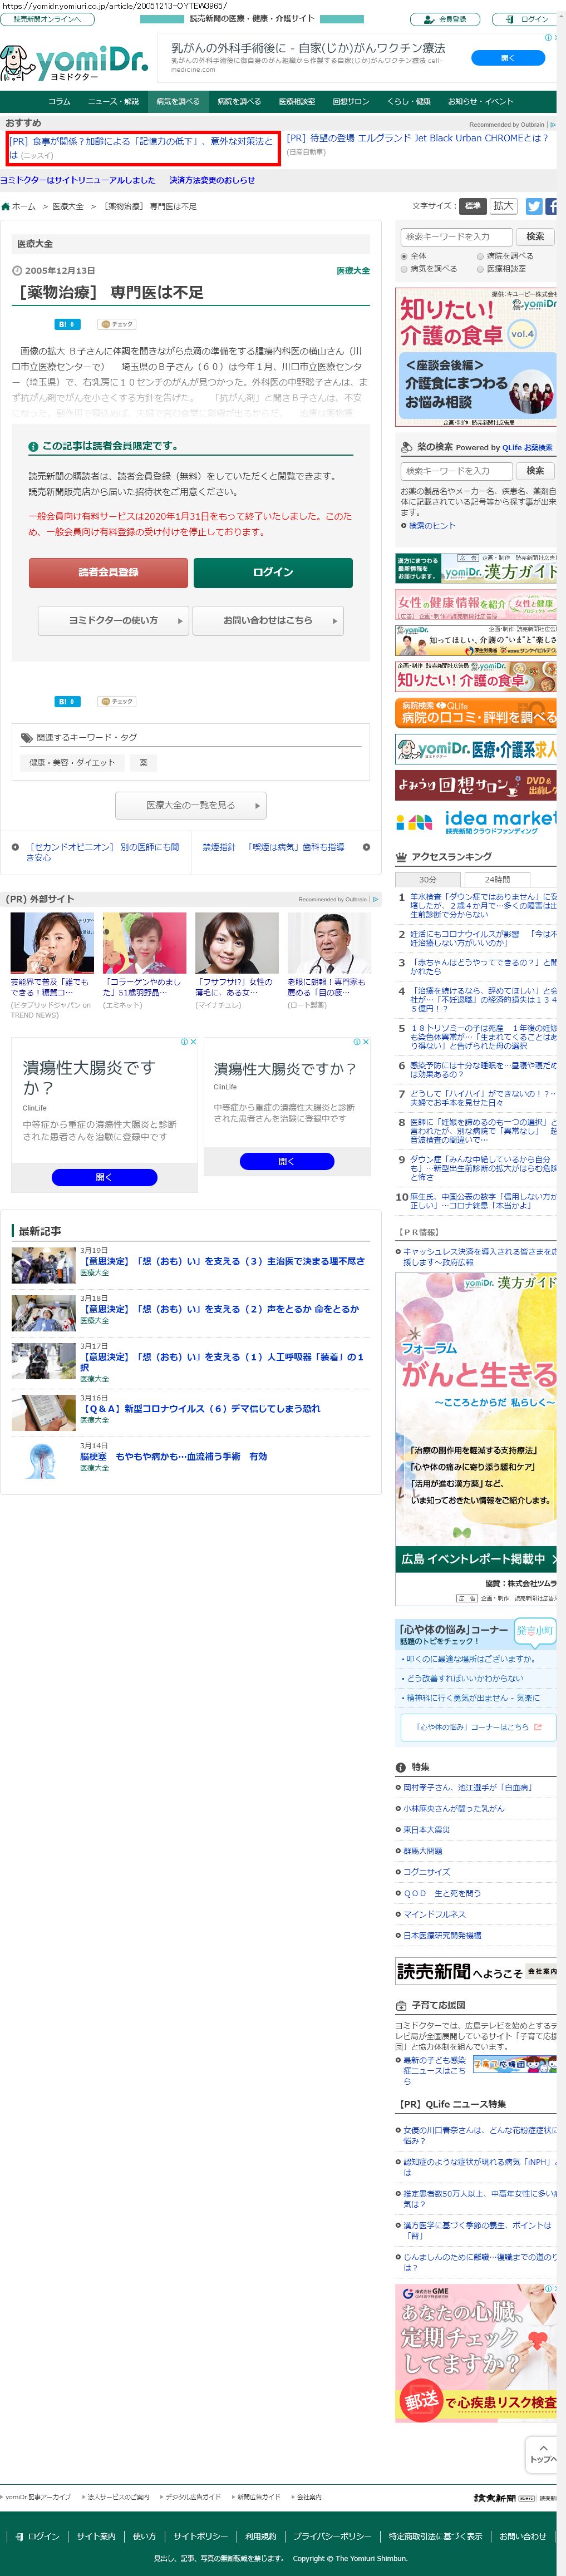Screen dimensions: 566x2576
Task: Select the 医療相談室 radio button
Action: [x=481, y=269]
